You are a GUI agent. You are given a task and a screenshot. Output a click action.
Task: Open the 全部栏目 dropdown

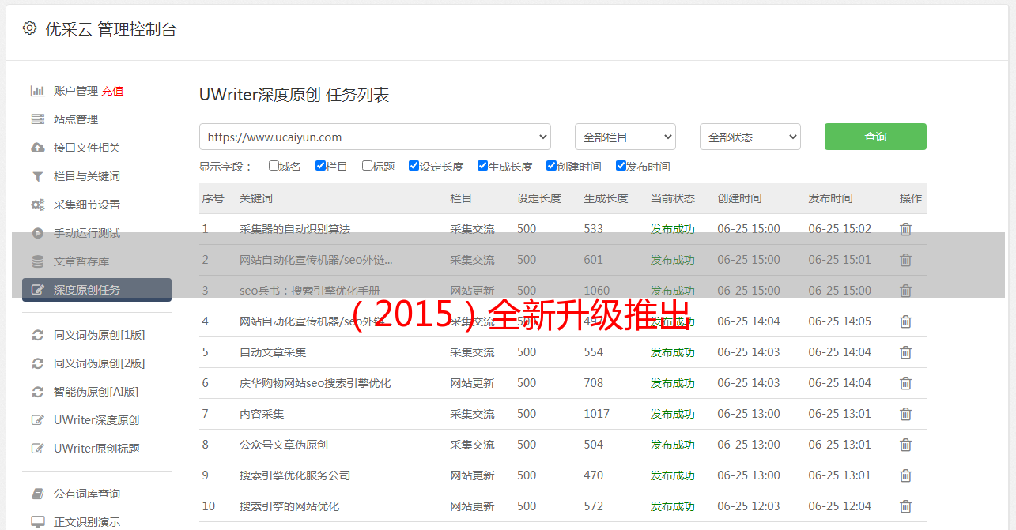pyautogui.click(x=625, y=137)
